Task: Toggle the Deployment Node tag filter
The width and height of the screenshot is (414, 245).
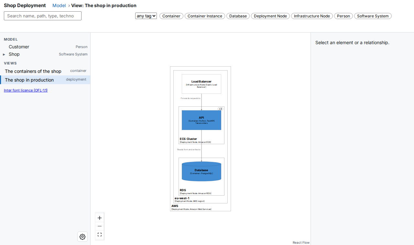Action: pos(270,16)
